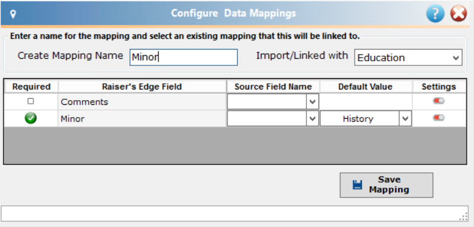474x227 pixels.
Task: Click the green required checkmark for Minor
Action: pyautogui.click(x=31, y=119)
